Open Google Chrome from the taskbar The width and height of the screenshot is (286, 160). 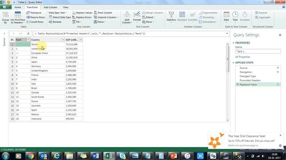point(31,156)
